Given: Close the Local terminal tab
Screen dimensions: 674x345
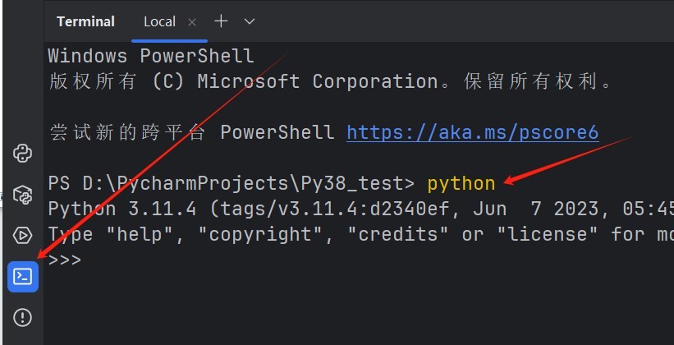Looking at the screenshot, I should (192, 21).
